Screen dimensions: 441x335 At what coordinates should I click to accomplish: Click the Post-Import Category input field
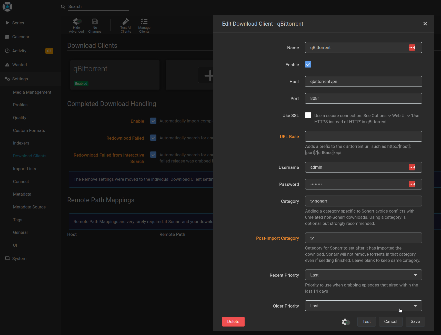363,238
